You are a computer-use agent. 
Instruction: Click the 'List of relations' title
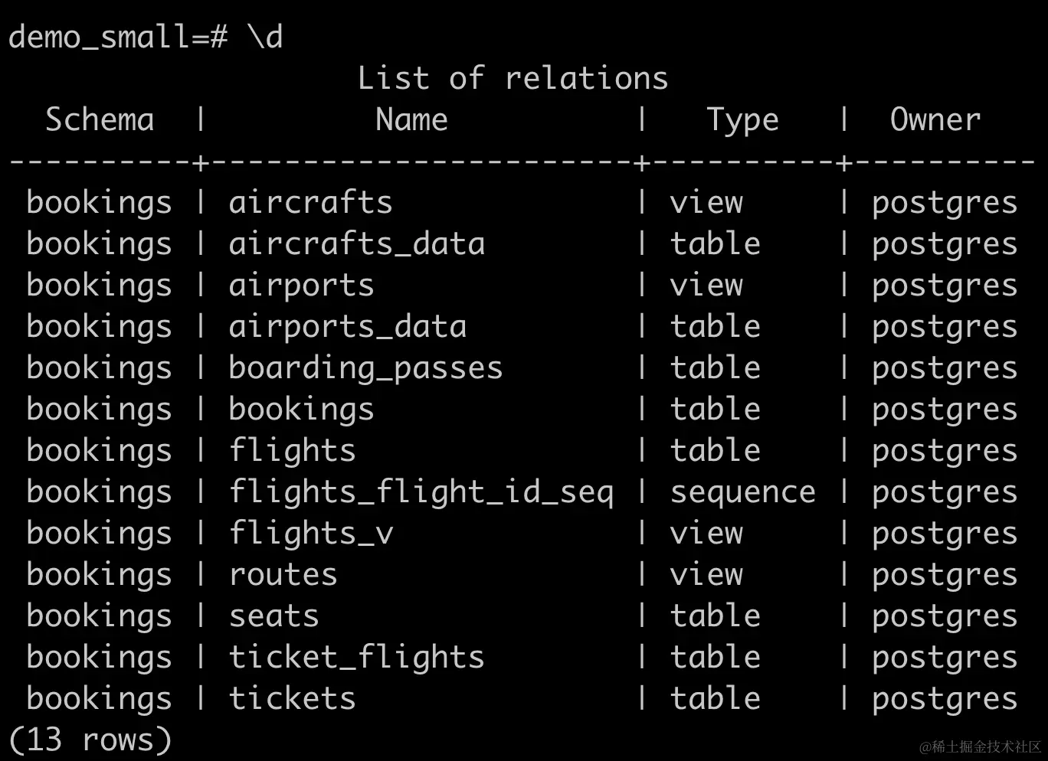[513, 79]
